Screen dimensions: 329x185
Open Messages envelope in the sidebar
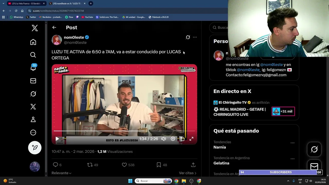33,81
